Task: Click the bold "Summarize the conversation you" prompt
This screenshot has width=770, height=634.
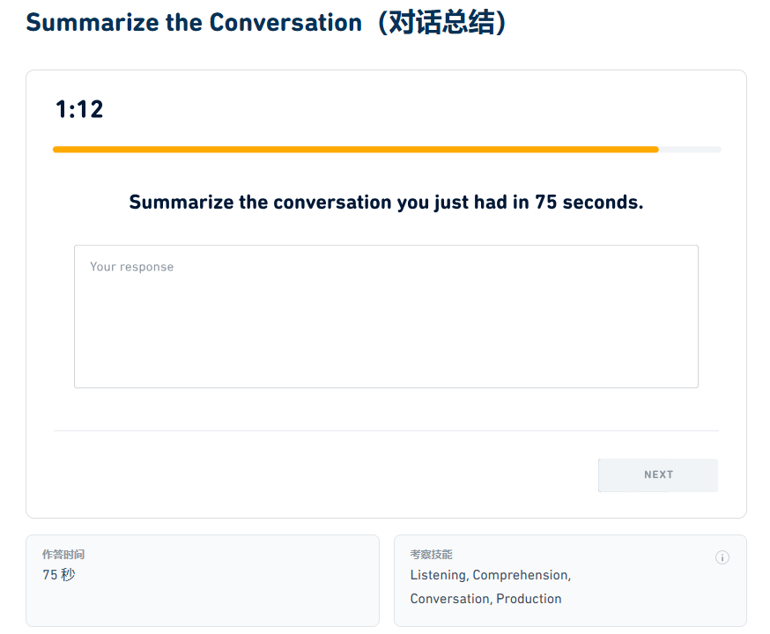Action: click(x=278, y=203)
